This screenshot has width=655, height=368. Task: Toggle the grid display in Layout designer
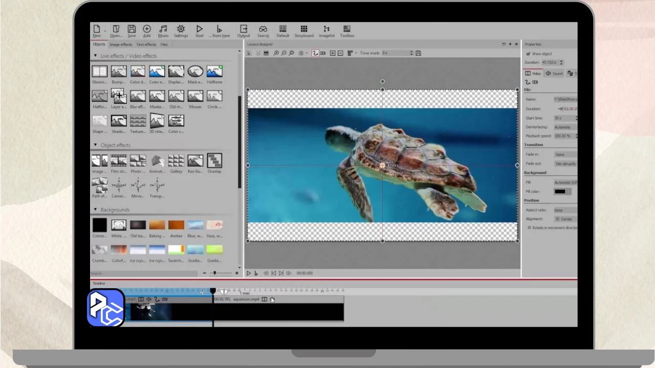(x=301, y=53)
